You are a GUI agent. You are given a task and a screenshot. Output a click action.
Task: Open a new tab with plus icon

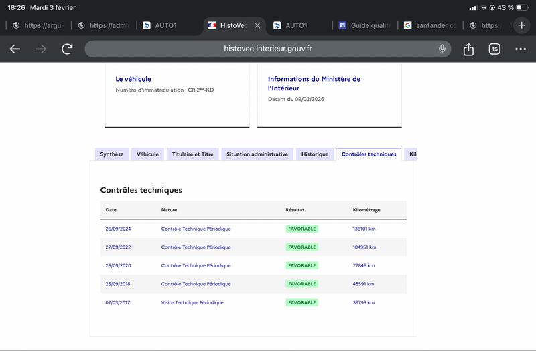[523, 25]
